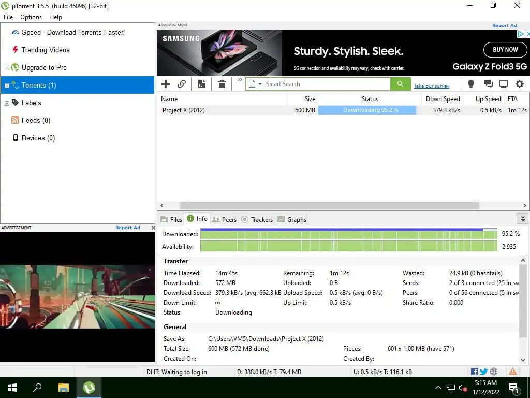Switch to the Peers tab
This screenshot has width=530, height=398.
(224, 219)
